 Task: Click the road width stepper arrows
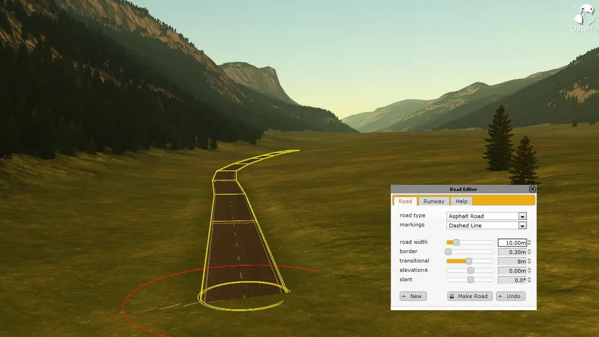pyautogui.click(x=530, y=243)
